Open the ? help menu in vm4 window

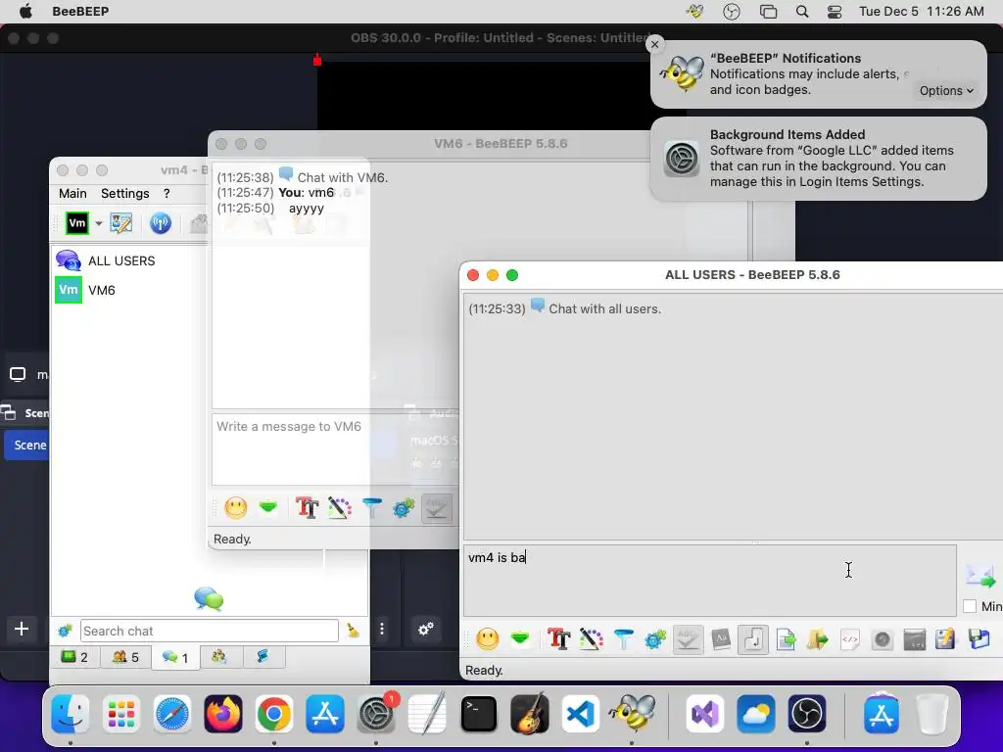point(167,193)
